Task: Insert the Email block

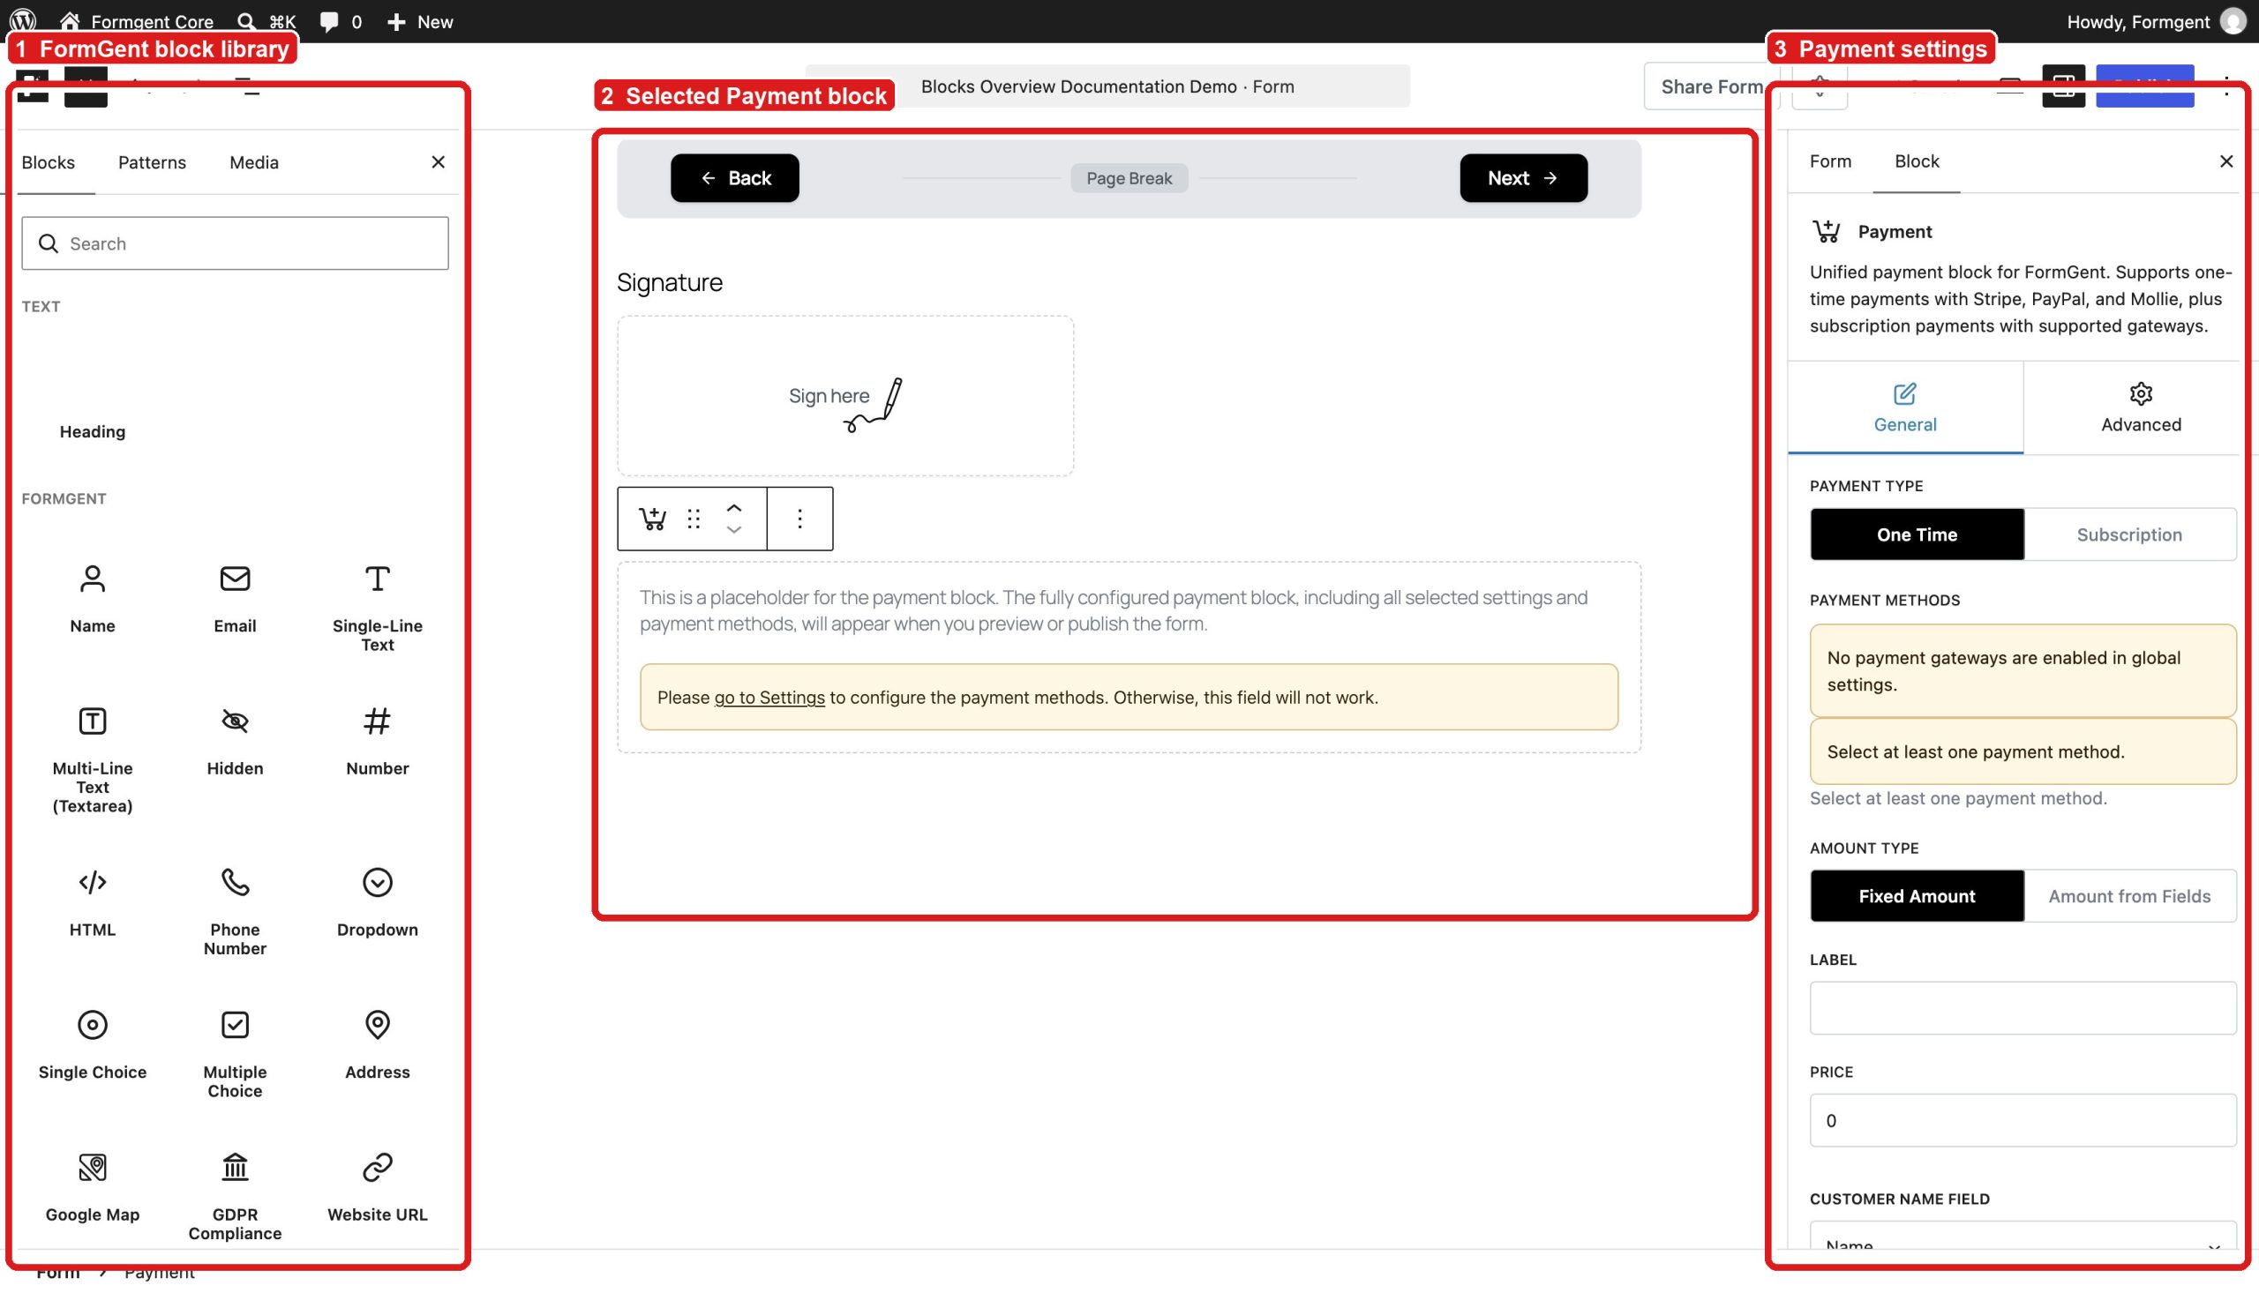Action: point(235,599)
